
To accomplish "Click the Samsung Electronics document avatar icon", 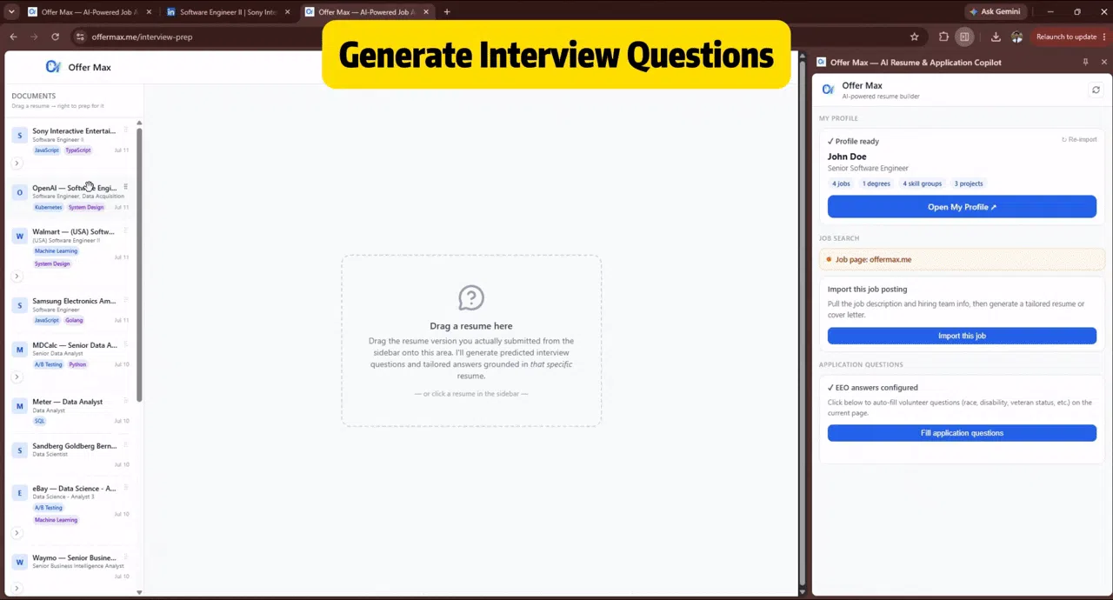I will (19, 306).
